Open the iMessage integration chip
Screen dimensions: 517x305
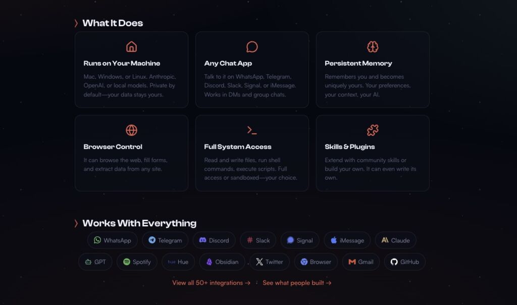pyautogui.click(x=347, y=240)
